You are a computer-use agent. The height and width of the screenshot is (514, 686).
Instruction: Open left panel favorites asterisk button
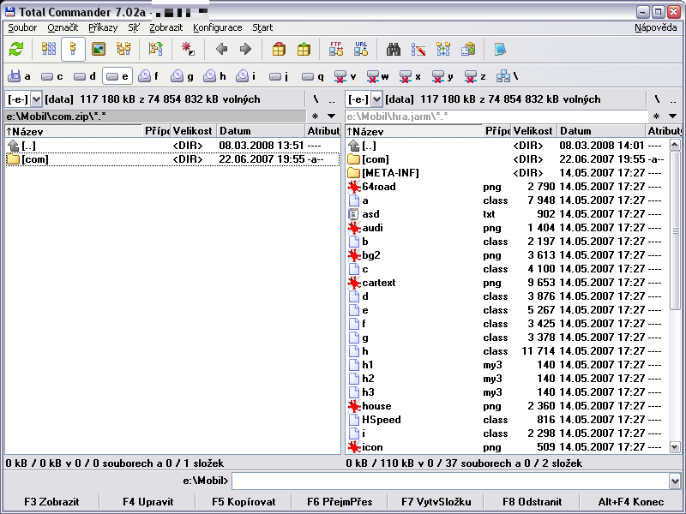(315, 117)
